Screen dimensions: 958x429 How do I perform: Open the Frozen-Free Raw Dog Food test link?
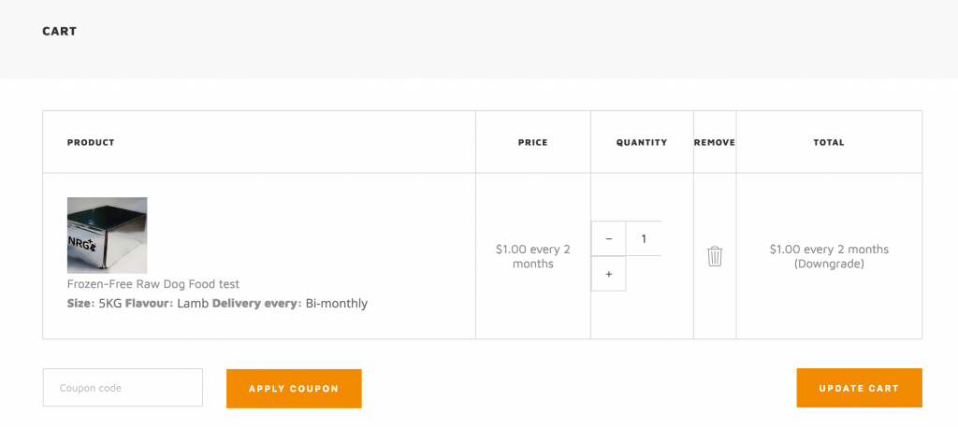(x=153, y=284)
